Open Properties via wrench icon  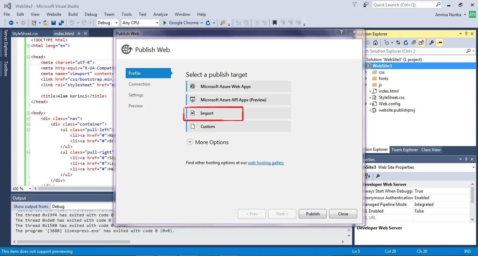point(431,42)
